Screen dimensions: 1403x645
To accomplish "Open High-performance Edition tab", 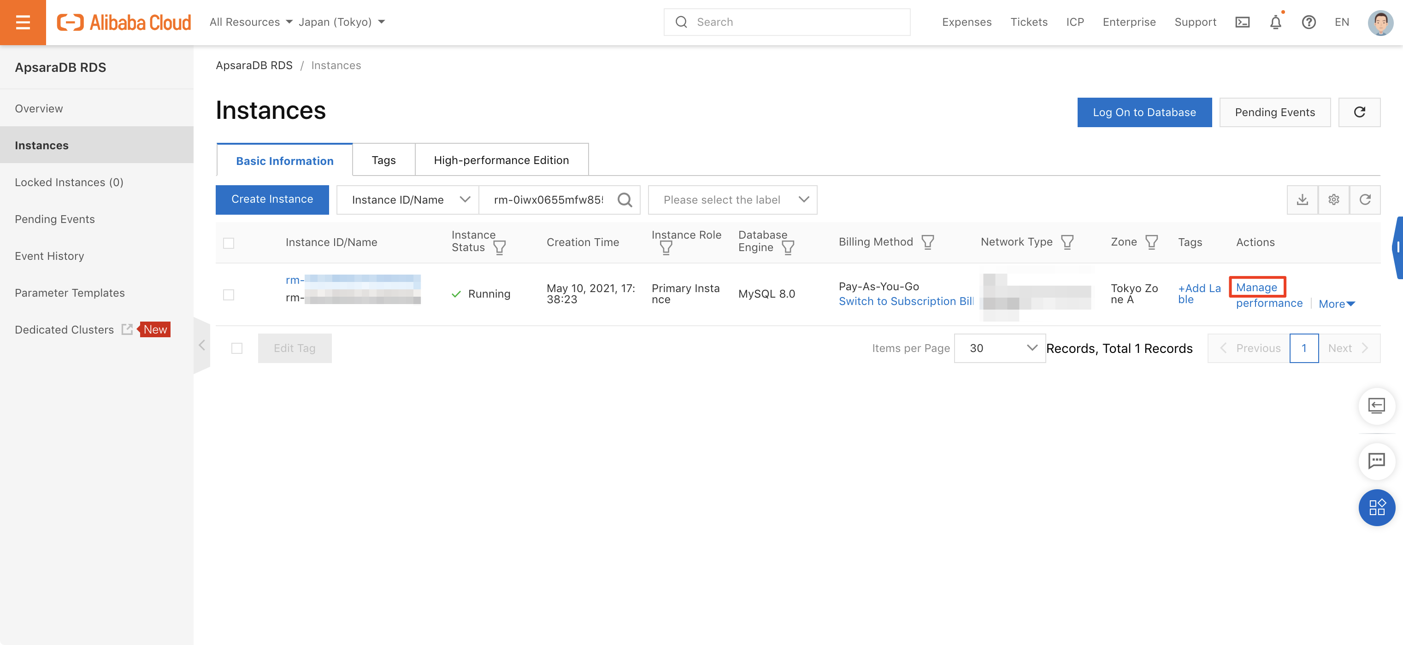I will point(501,160).
